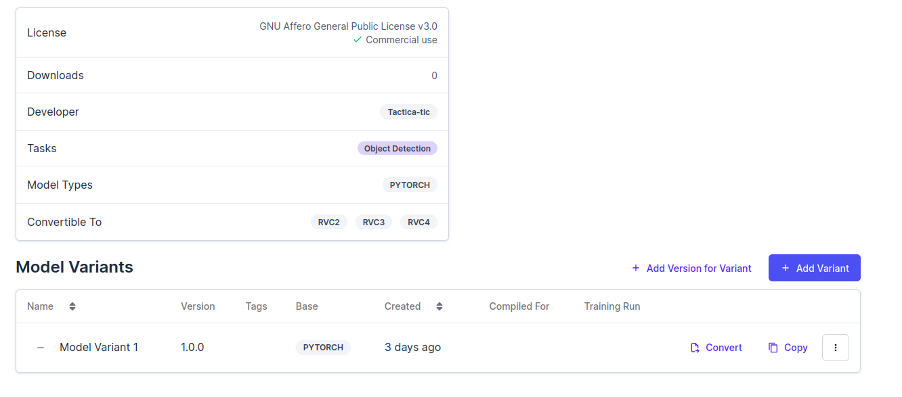
Task: Click the Tactica-tic developer tag
Action: point(408,112)
